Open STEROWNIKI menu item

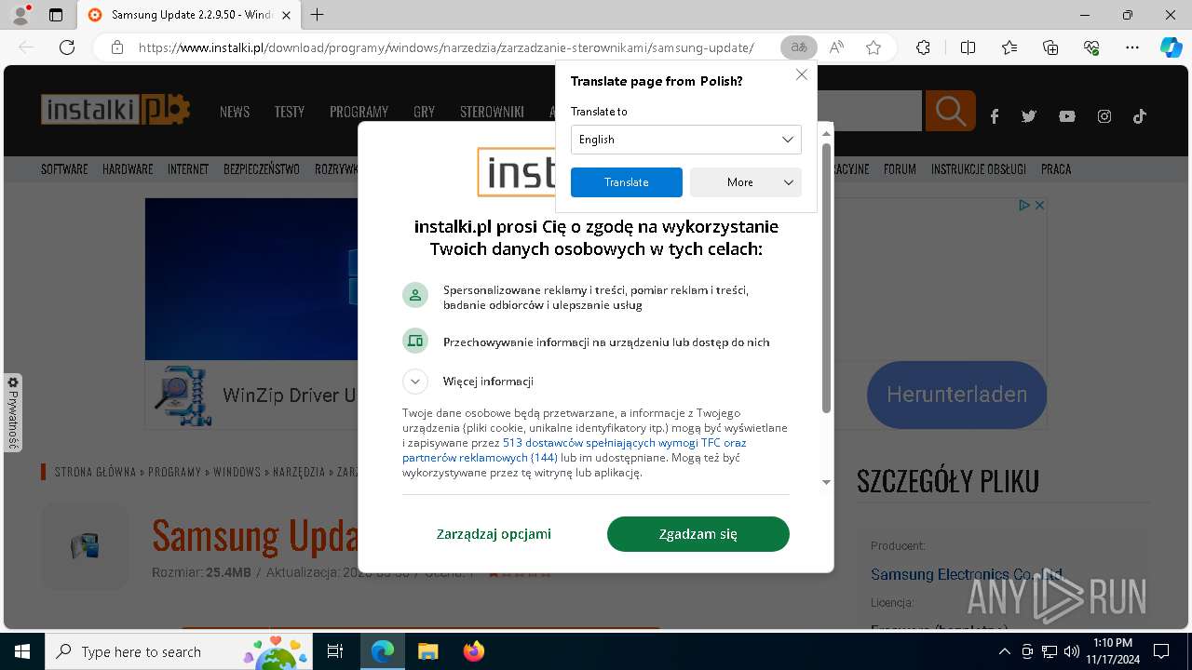click(x=492, y=112)
